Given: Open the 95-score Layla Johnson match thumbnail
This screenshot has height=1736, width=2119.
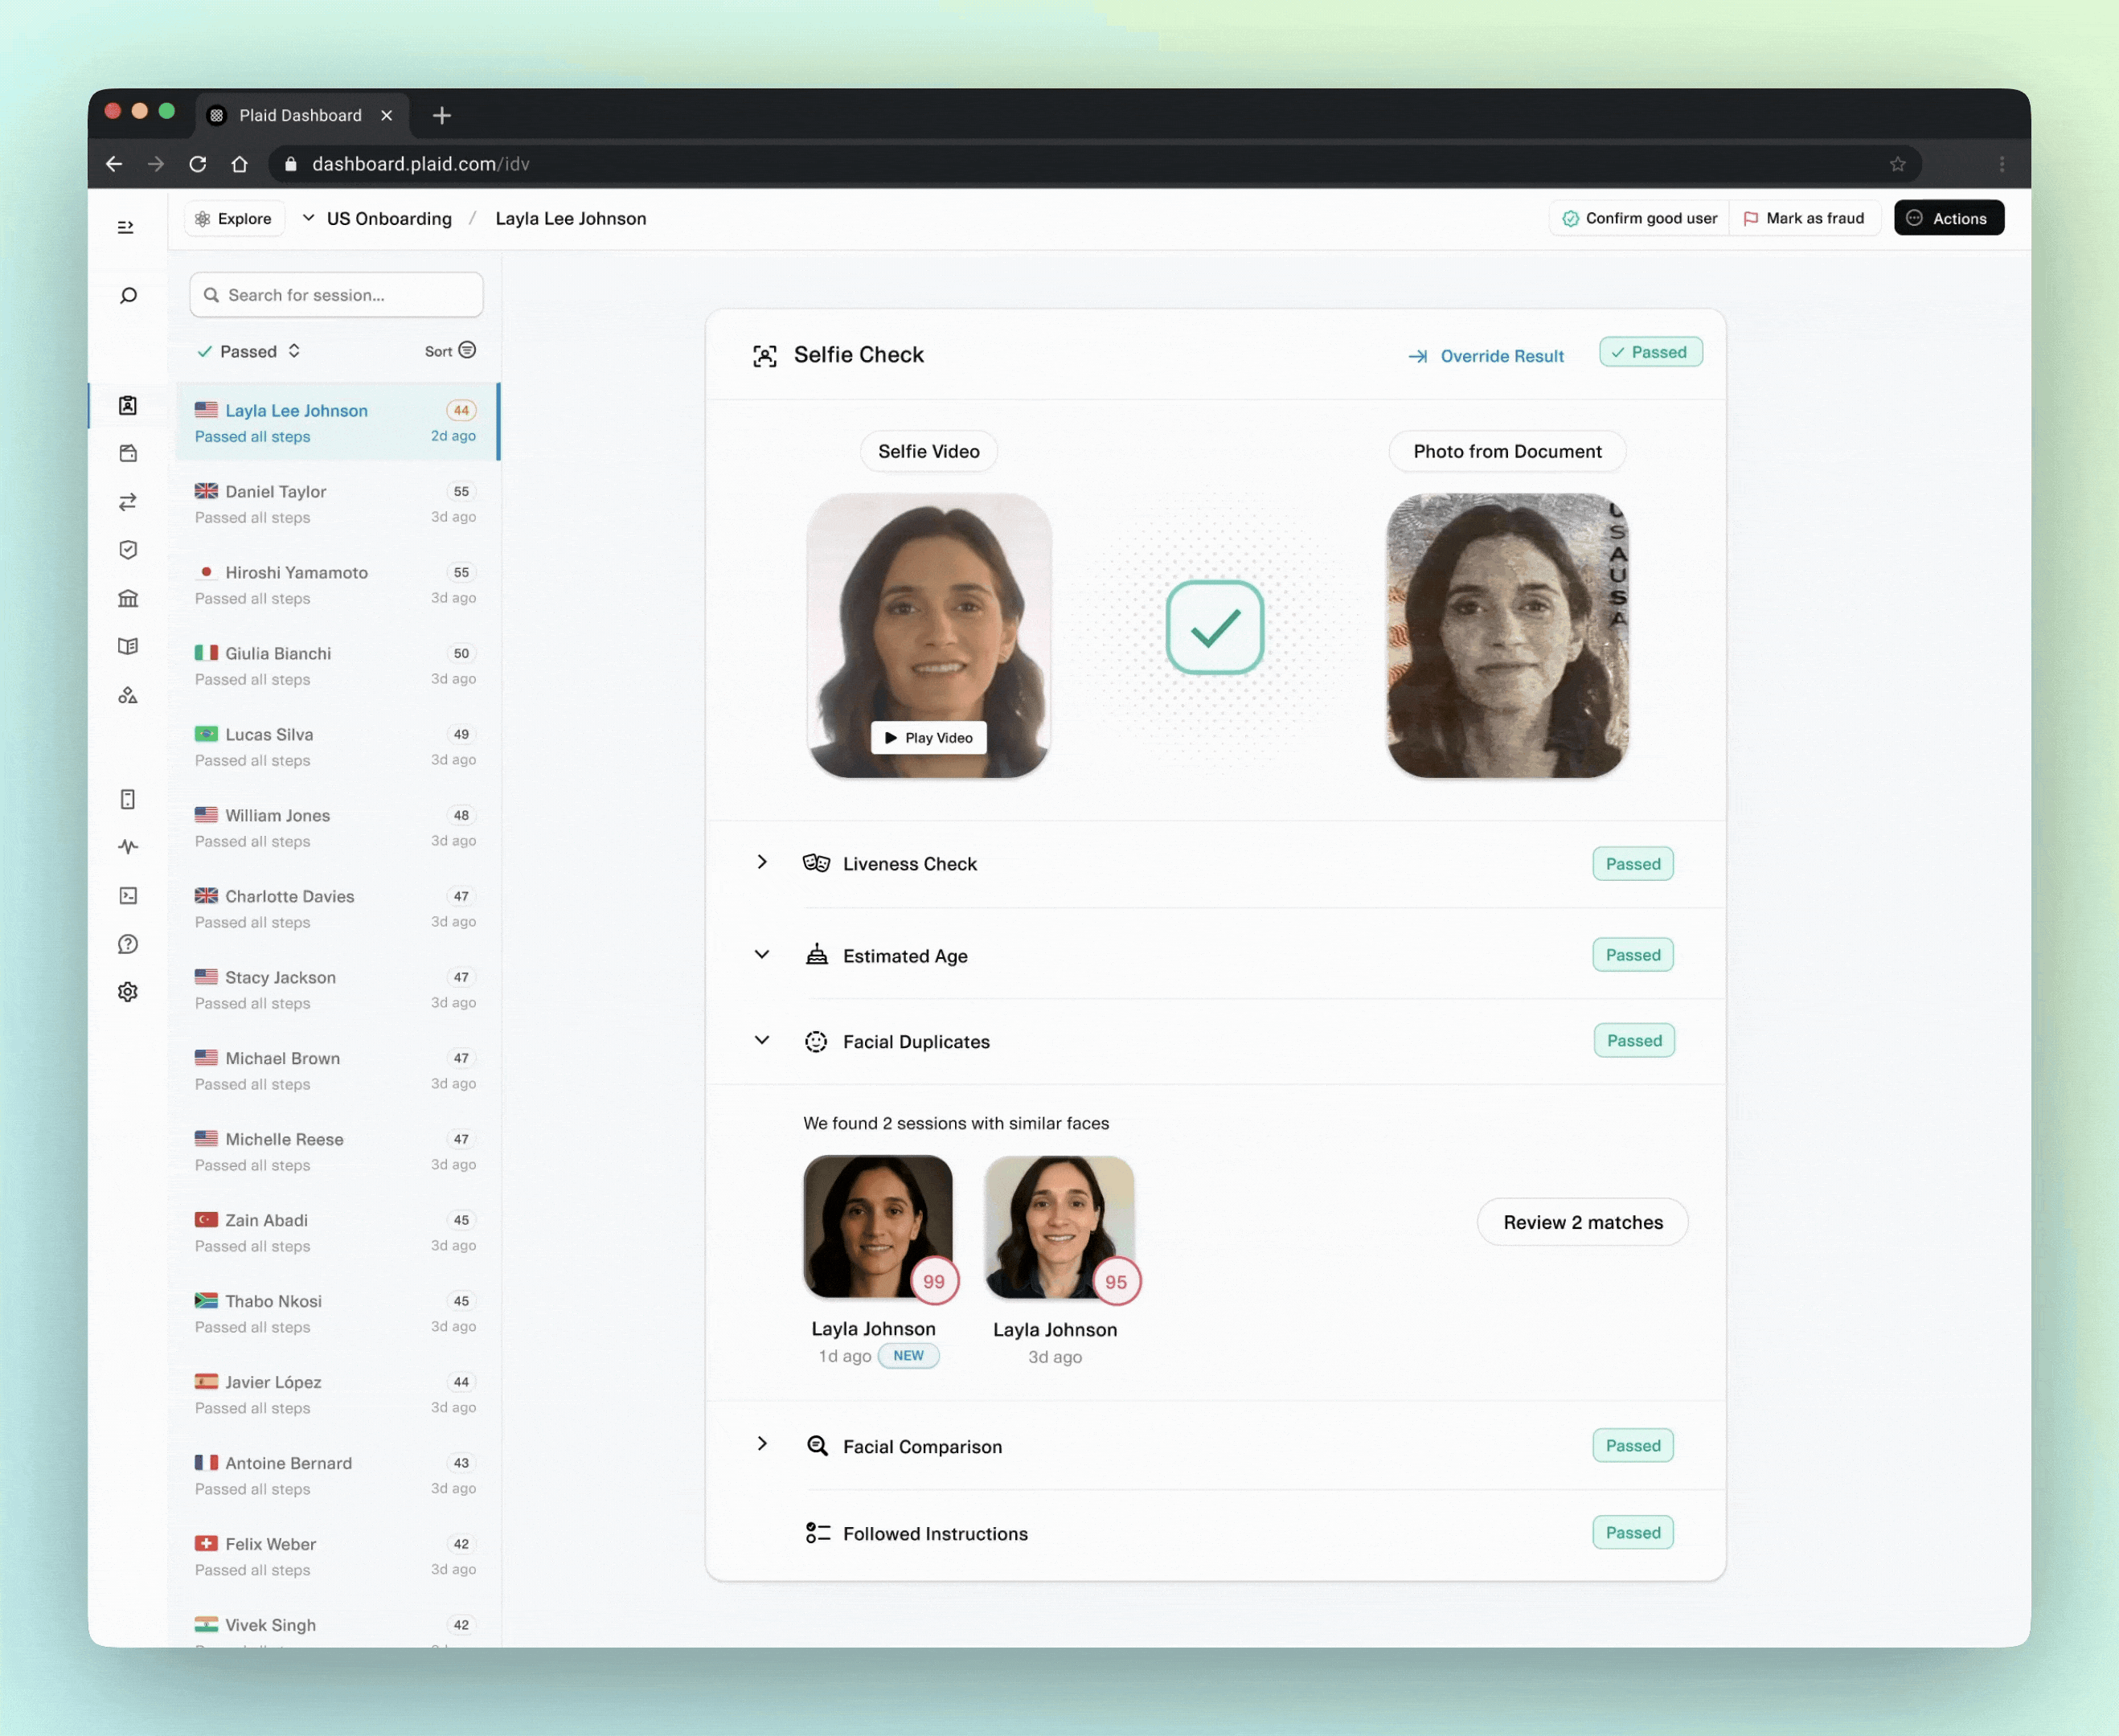Looking at the screenshot, I should (1059, 1227).
